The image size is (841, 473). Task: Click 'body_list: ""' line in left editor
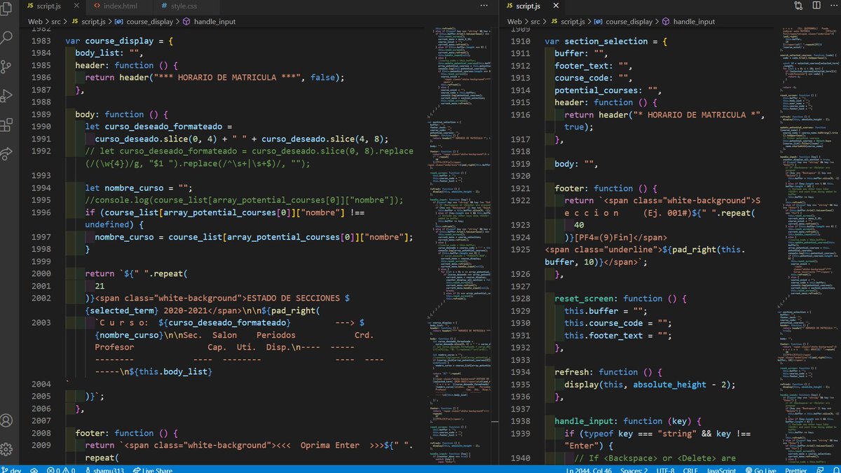(x=109, y=53)
